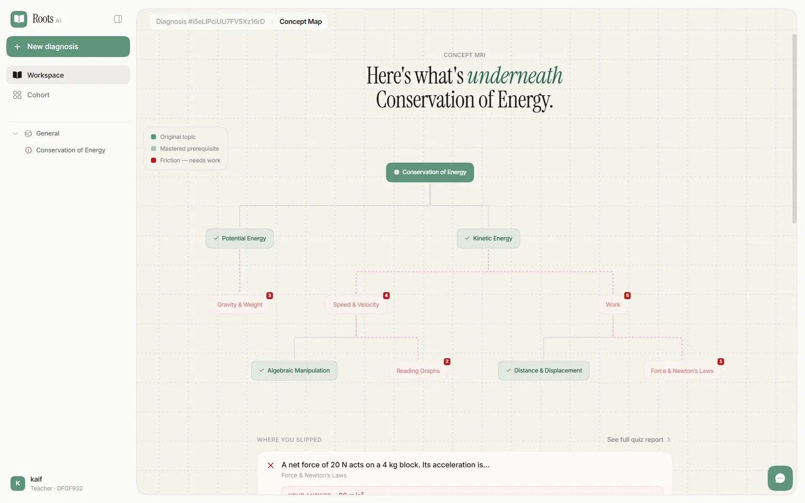Click the kaif user avatar

pos(18,483)
